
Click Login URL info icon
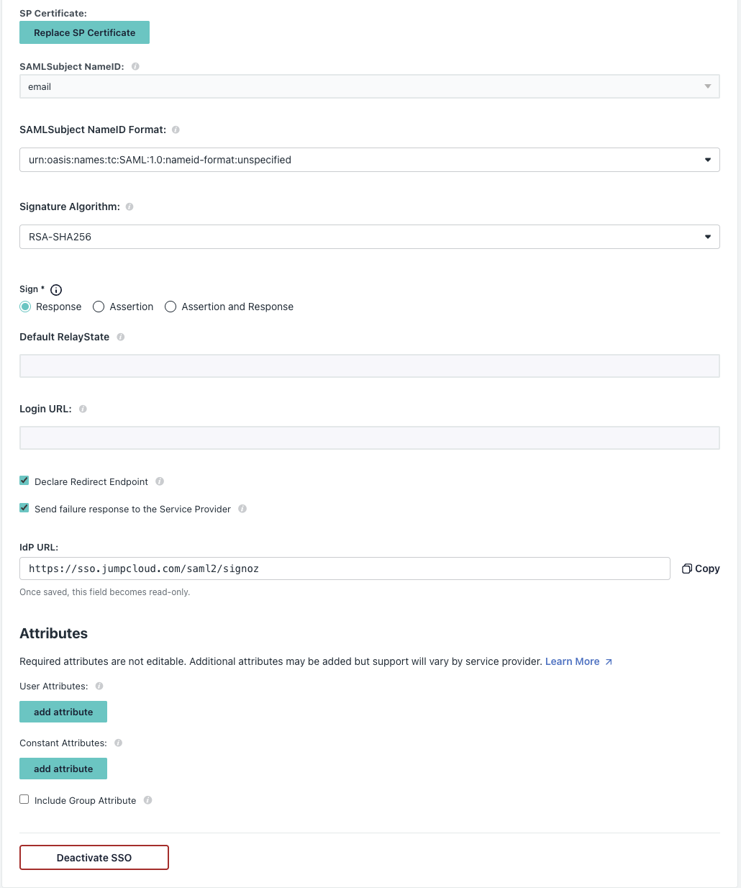83,409
